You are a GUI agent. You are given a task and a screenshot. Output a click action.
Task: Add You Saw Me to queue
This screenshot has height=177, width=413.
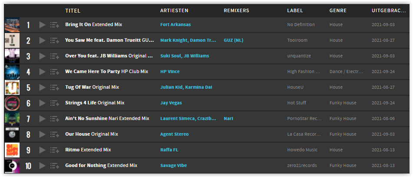coord(55,40)
